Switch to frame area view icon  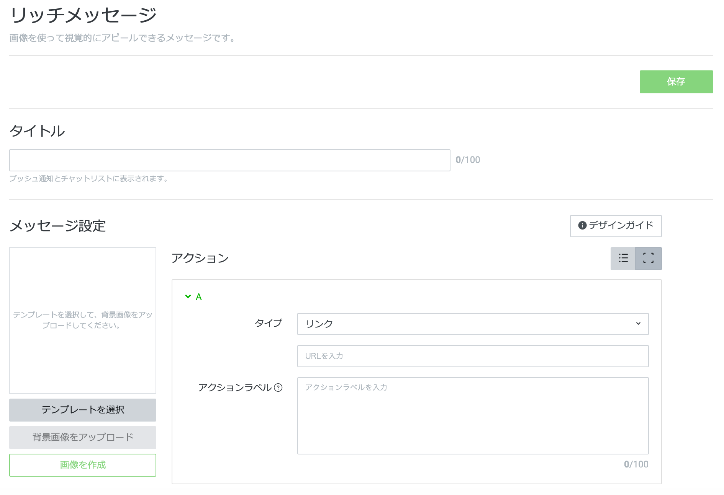(648, 259)
